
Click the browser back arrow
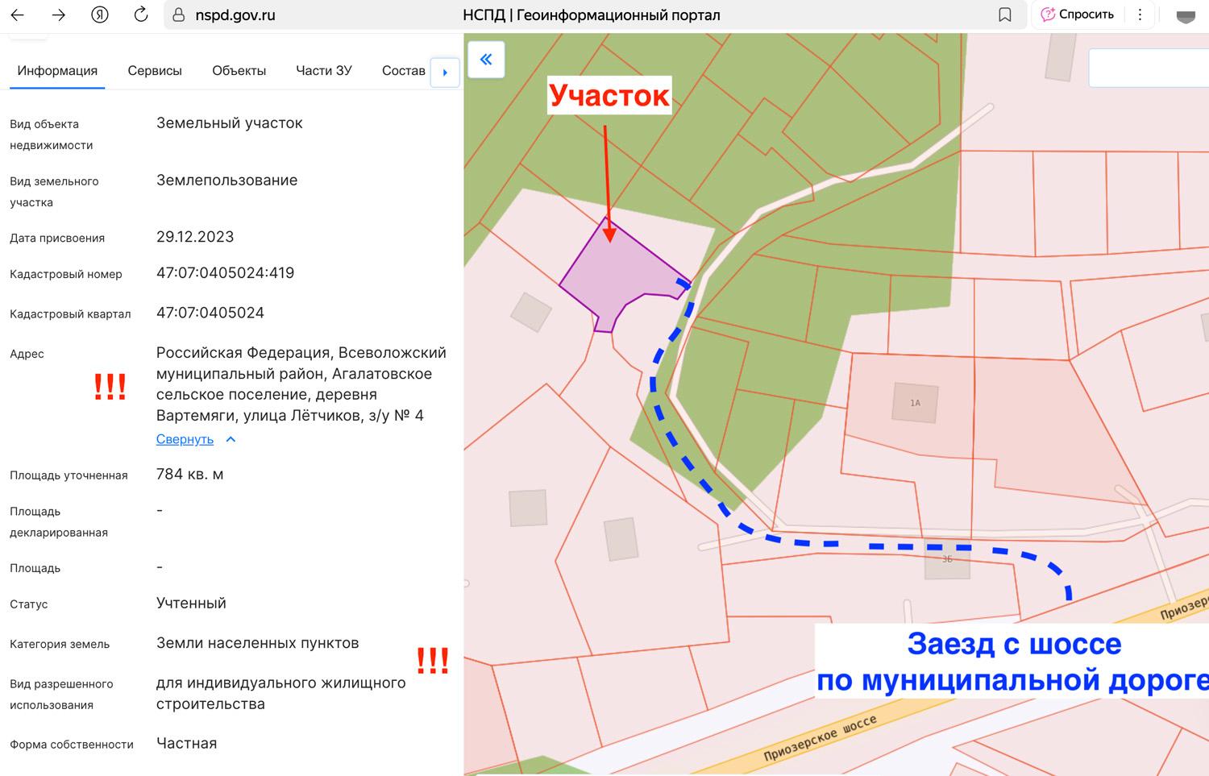(17, 15)
